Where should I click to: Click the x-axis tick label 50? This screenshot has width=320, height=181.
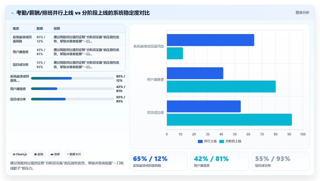point(235,134)
